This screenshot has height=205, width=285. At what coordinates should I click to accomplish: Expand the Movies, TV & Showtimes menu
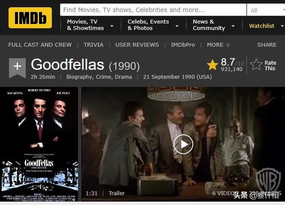90,25
